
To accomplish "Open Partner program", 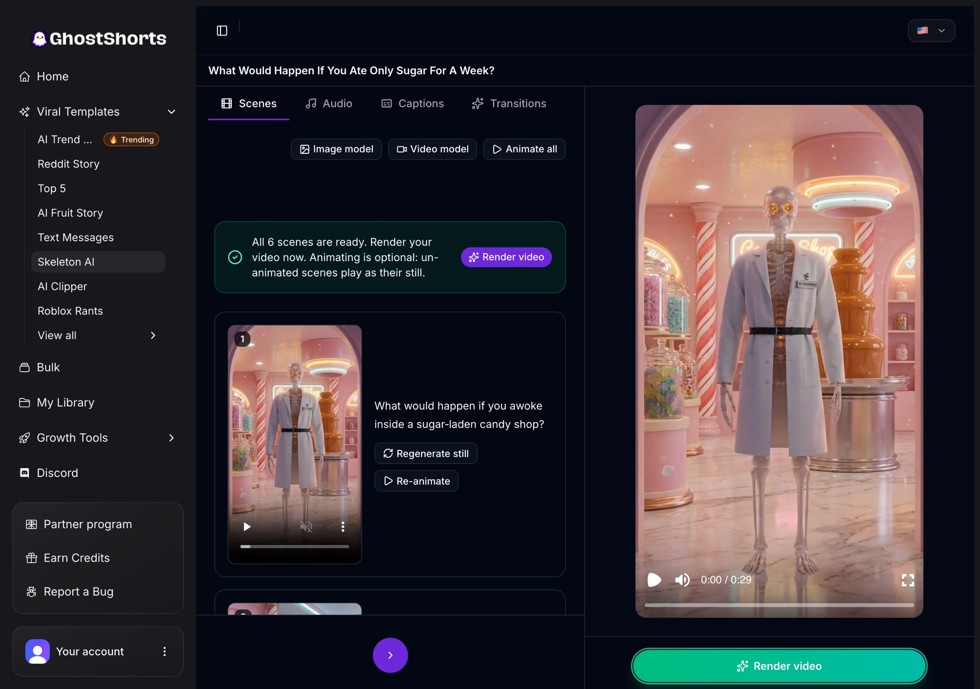I will (79, 524).
